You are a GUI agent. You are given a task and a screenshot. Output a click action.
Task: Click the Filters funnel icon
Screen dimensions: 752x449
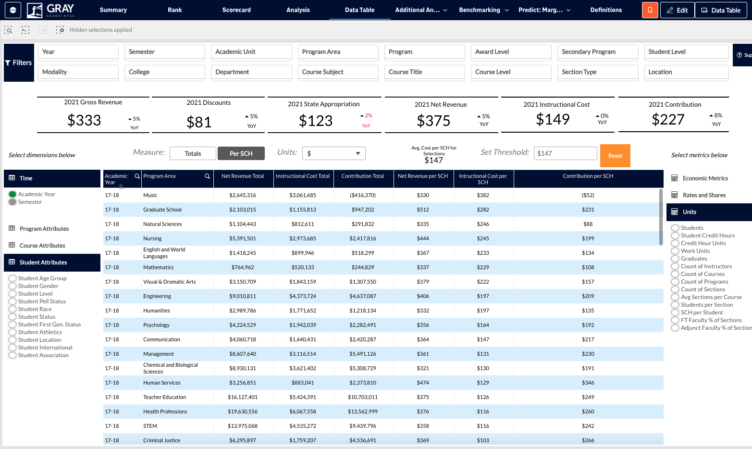click(8, 63)
